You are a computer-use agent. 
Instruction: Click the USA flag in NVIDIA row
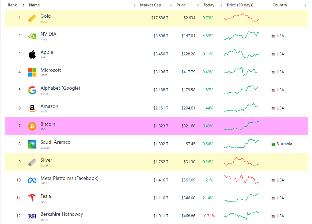click(x=273, y=36)
